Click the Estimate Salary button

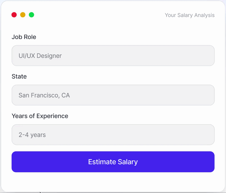click(113, 162)
